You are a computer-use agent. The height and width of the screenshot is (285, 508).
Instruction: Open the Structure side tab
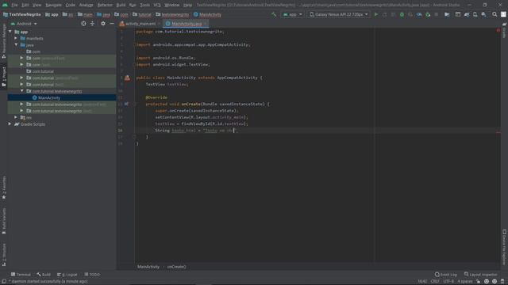click(x=4, y=255)
